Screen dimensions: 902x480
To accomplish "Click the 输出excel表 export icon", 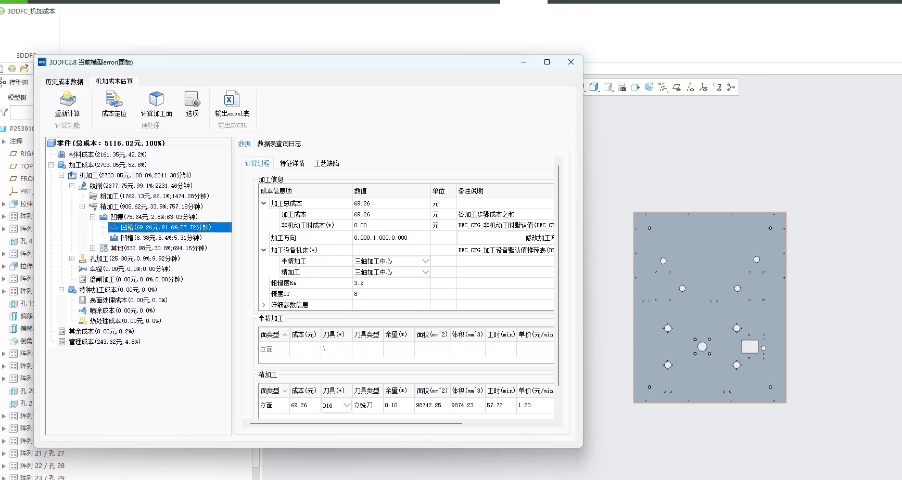I will click(x=232, y=99).
